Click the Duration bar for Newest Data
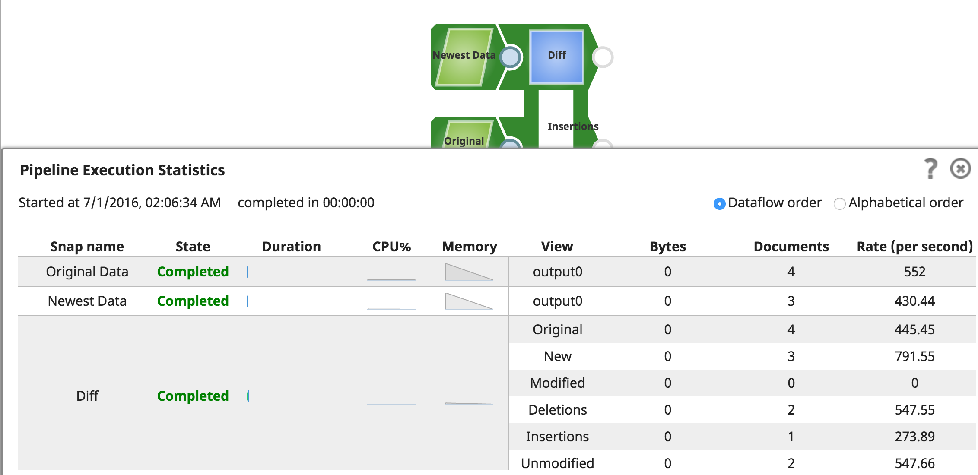Image resolution: width=978 pixels, height=475 pixels. click(248, 301)
